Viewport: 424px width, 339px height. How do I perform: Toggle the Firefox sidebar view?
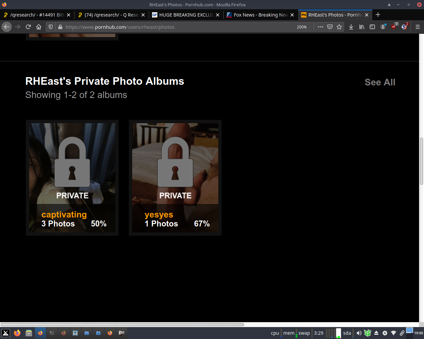(x=372, y=27)
